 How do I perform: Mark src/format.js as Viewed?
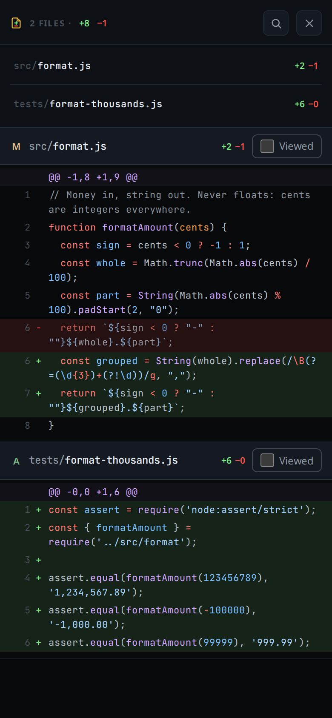click(287, 146)
